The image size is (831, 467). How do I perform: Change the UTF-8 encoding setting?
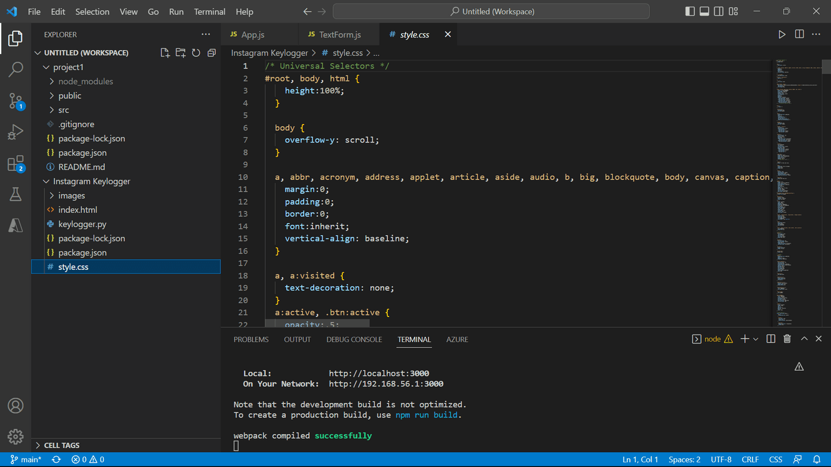721,460
